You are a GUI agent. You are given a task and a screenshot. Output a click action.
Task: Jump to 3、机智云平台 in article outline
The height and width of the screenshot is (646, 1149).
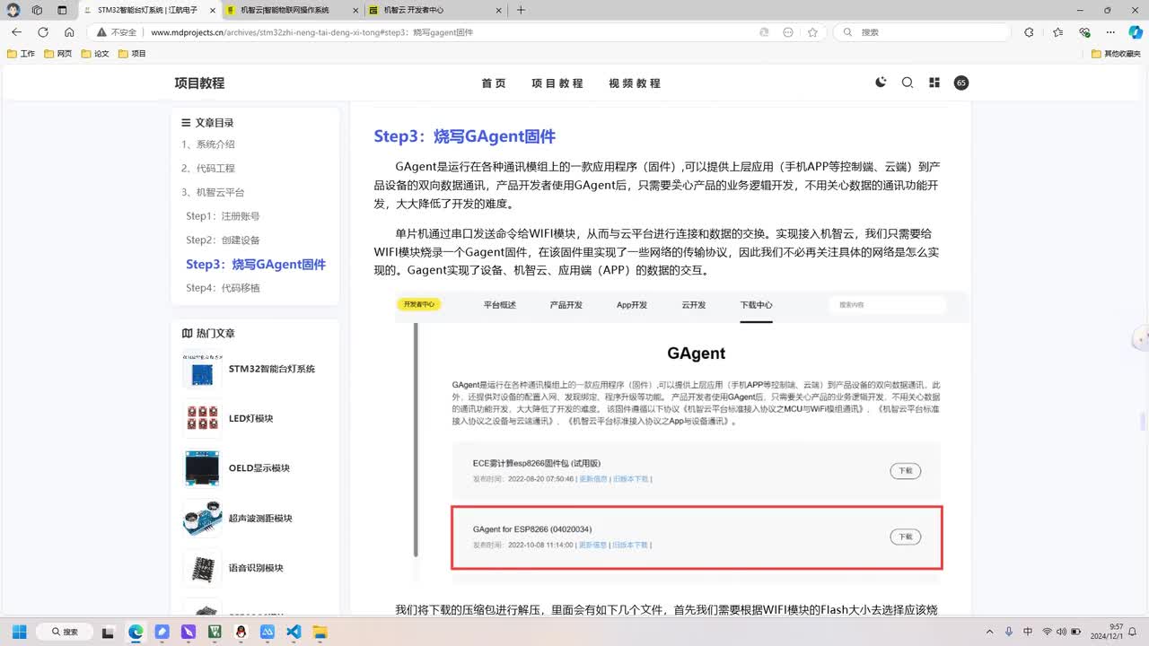click(212, 192)
